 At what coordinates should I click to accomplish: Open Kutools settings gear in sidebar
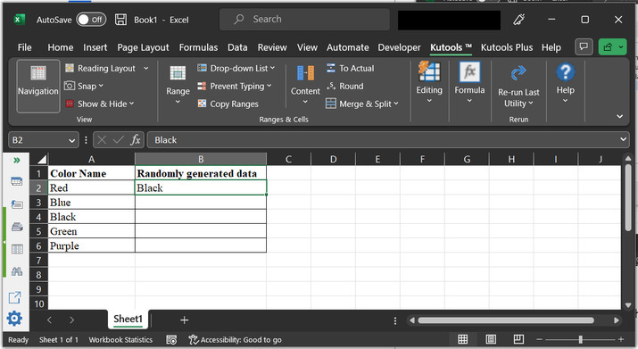pos(14,318)
